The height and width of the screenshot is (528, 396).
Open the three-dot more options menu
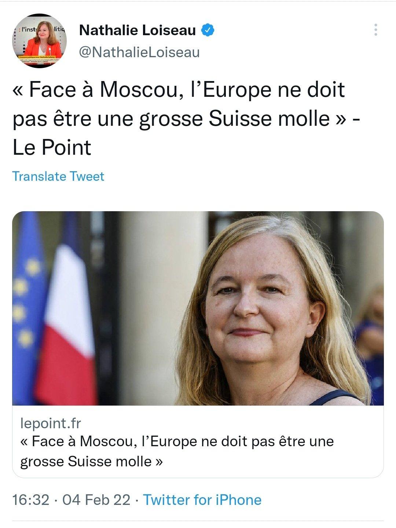pyautogui.click(x=376, y=30)
